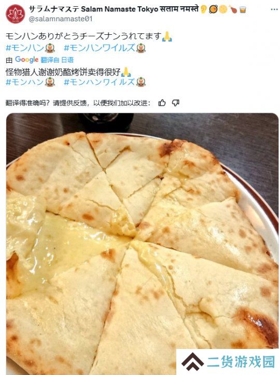Open the Salam Namaste Tokyo display name
This screenshot has width=280, height=375.
114,9
